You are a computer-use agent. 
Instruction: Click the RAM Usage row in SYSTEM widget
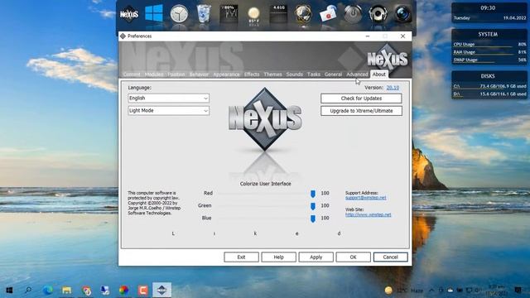(489, 52)
